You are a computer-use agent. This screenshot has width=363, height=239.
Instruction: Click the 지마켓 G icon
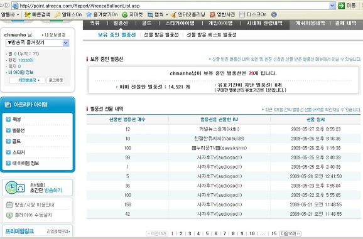(x=124, y=15)
